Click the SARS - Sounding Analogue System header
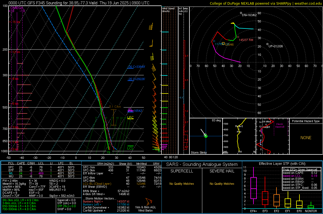323x214 pixels. coord(202,165)
